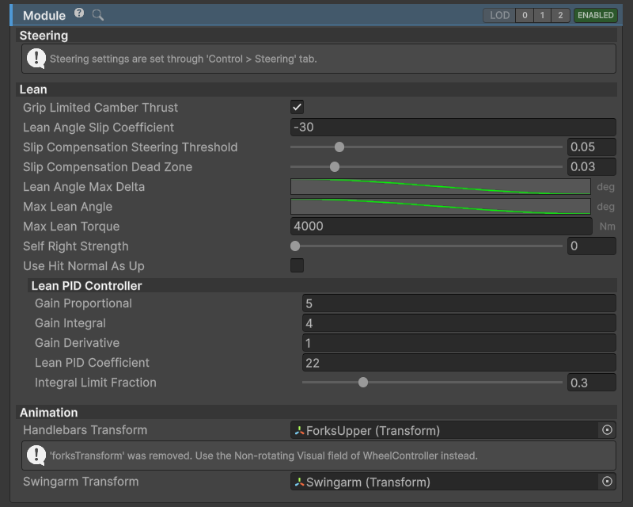Open the Max Lean Angle curve editor
The width and height of the screenshot is (633, 507).
click(x=441, y=207)
